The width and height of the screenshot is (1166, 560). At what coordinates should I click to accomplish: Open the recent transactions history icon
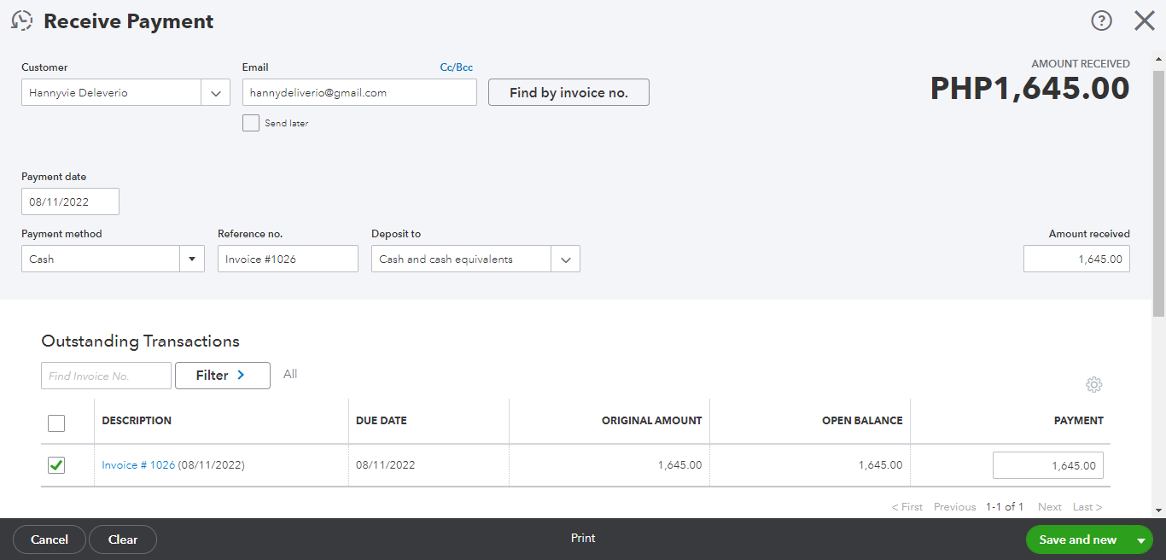pos(21,21)
